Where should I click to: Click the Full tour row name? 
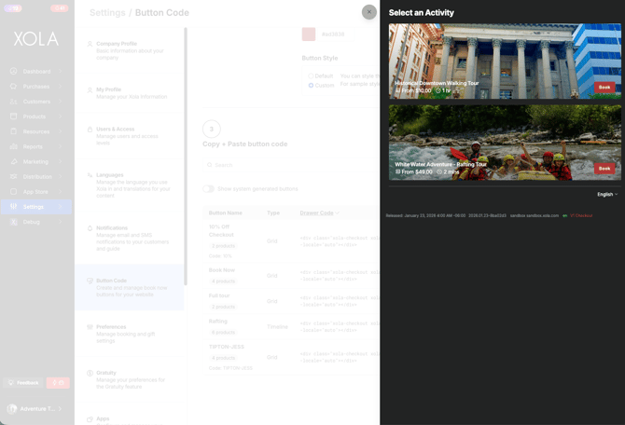219,295
